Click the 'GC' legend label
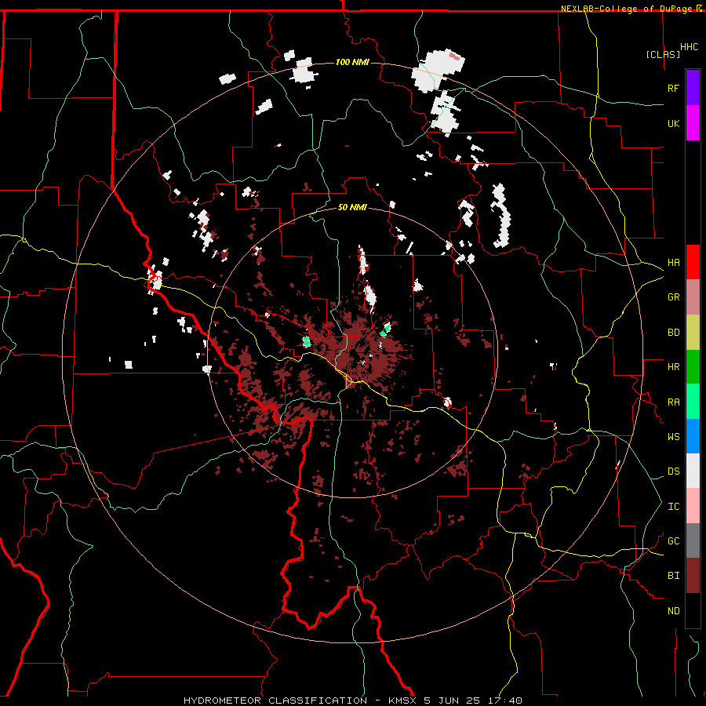The width and height of the screenshot is (706, 706). point(673,541)
